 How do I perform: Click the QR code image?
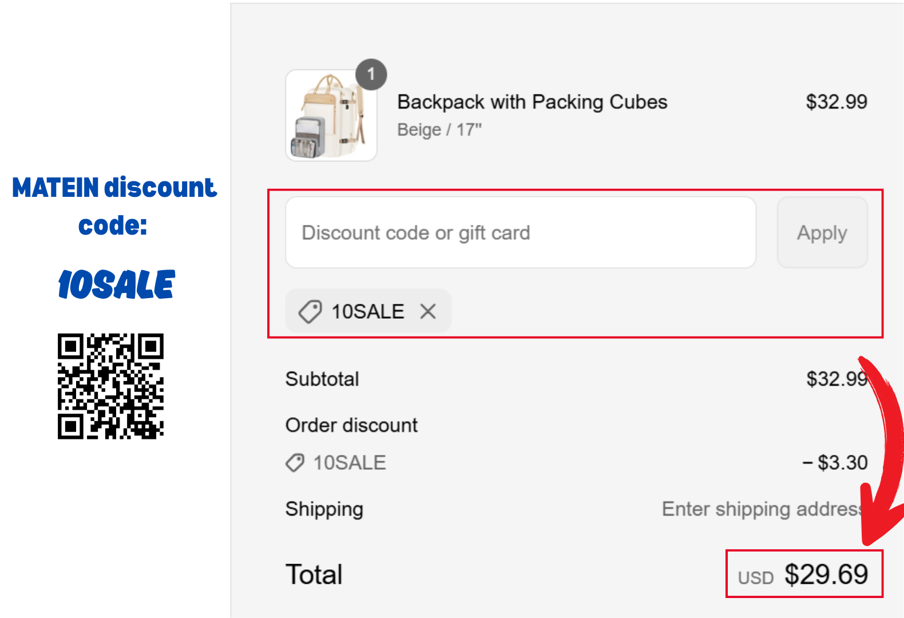pyautogui.click(x=110, y=386)
